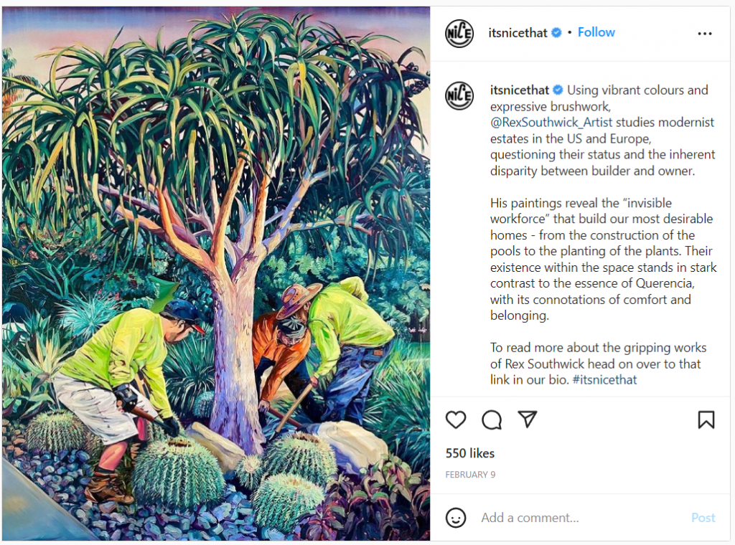Select the itsnicethat username in the caption
735x545 pixels.
519,90
